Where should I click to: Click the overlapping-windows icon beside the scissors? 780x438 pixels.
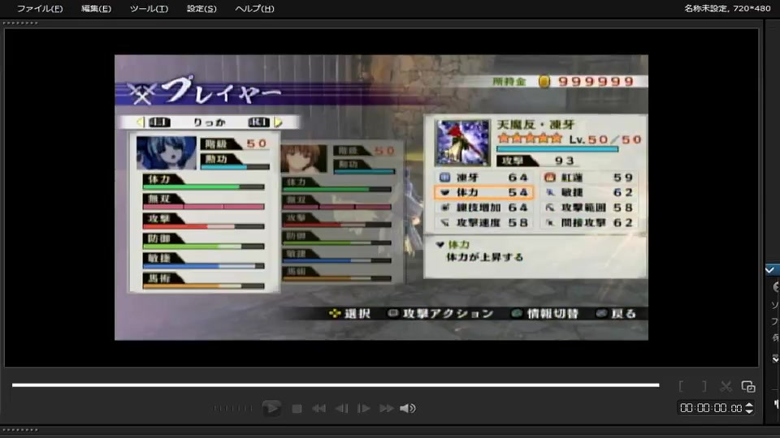point(748,386)
